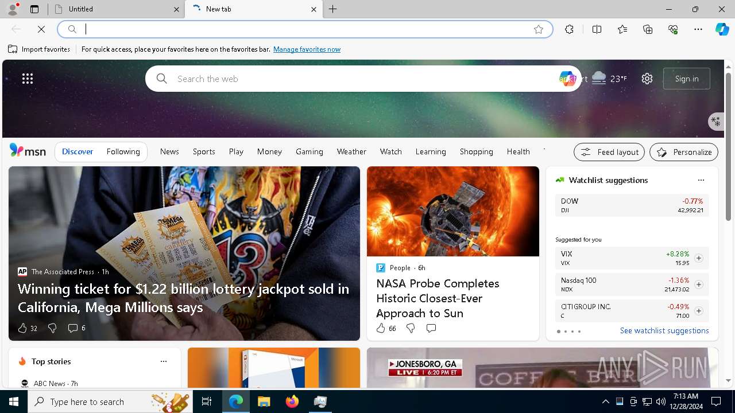This screenshot has width=735, height=413.
Task: Like the NASA Probe story
Action: [386, 328]
